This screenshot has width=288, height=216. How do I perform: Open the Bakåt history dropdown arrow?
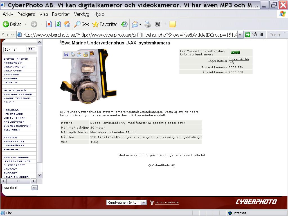[25, 24]
